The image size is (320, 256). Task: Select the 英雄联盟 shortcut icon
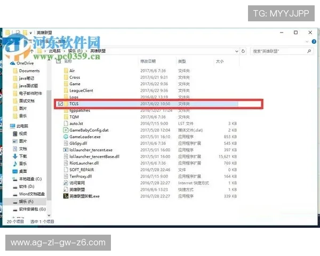tap(66, 190)
